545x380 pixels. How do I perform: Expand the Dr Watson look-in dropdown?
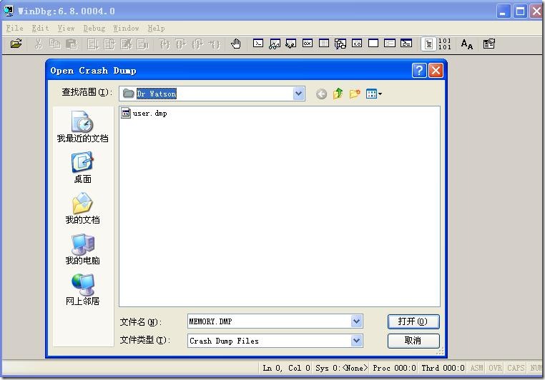(x=298, y=94)
